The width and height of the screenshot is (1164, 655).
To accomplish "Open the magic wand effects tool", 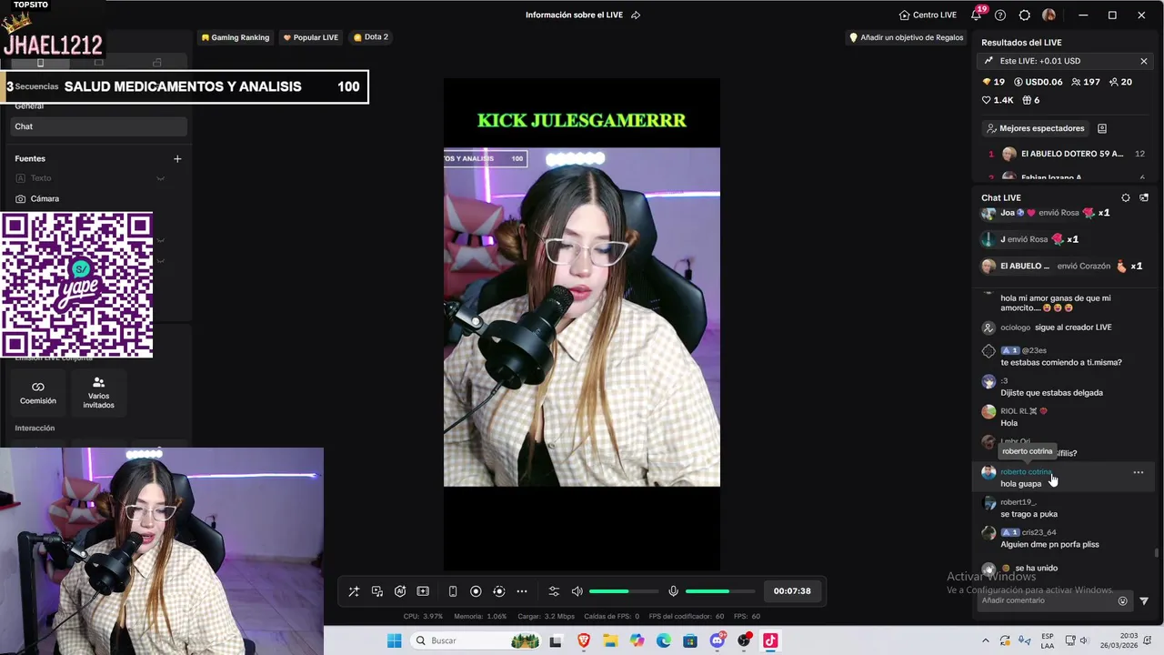I will tap(354, 591).
